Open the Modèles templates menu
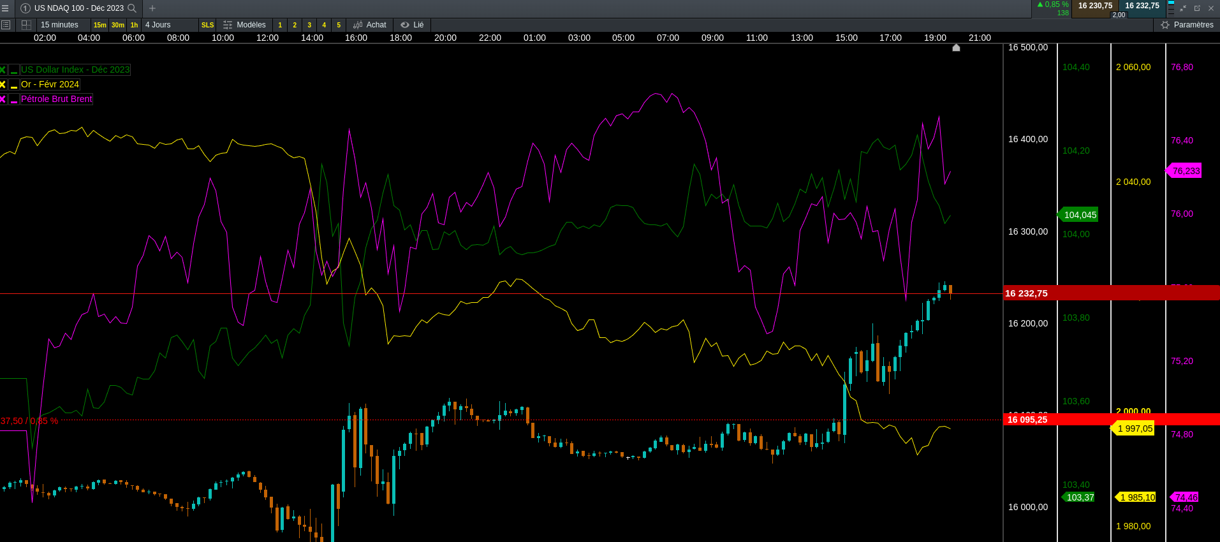Viewport: 1220px width, 542px height. (x=245, y=25)
